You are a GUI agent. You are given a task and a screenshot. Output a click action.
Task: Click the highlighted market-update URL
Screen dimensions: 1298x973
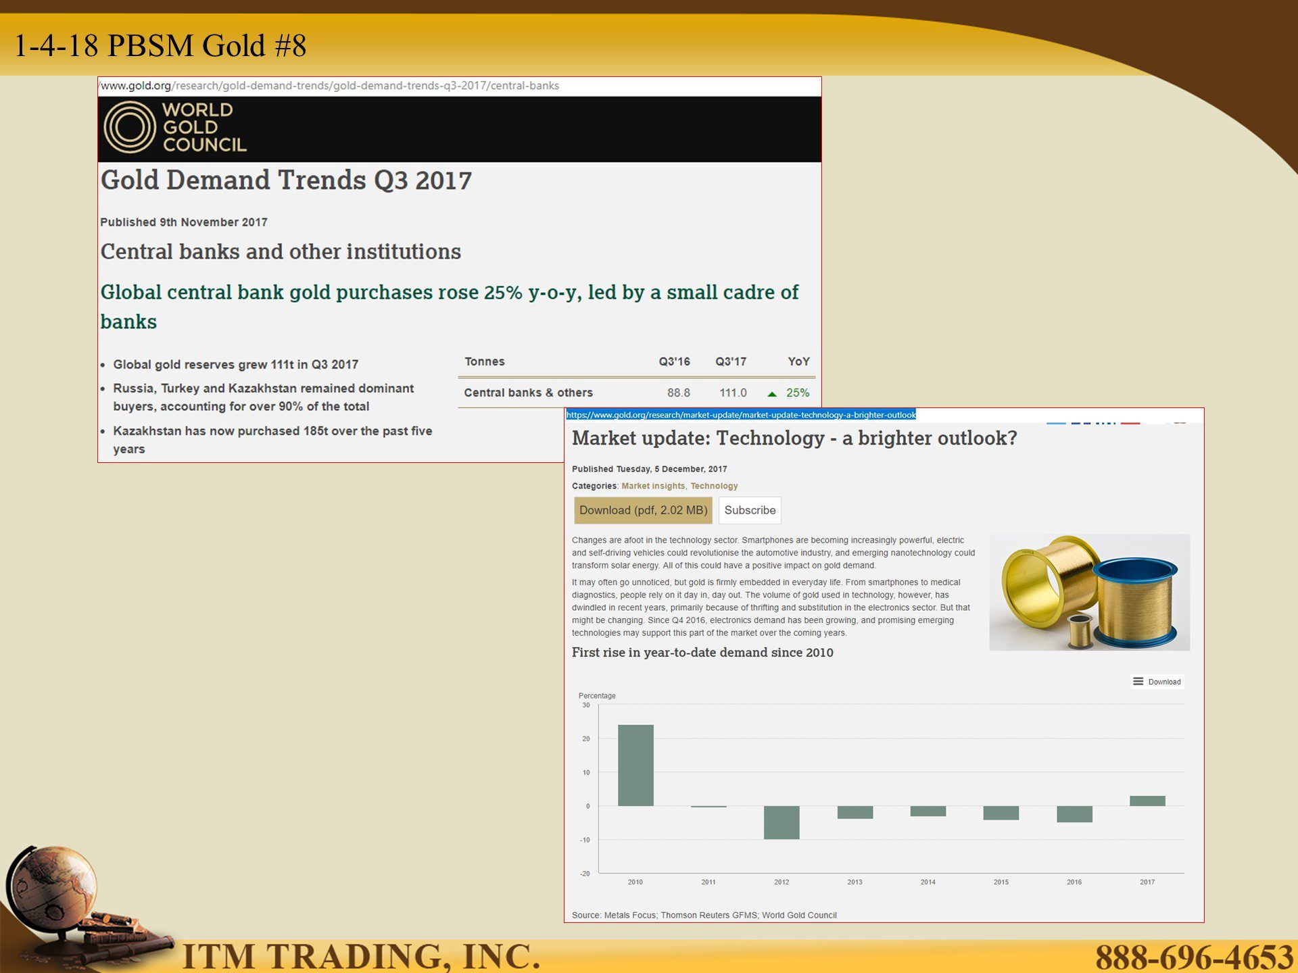(741, 415)
